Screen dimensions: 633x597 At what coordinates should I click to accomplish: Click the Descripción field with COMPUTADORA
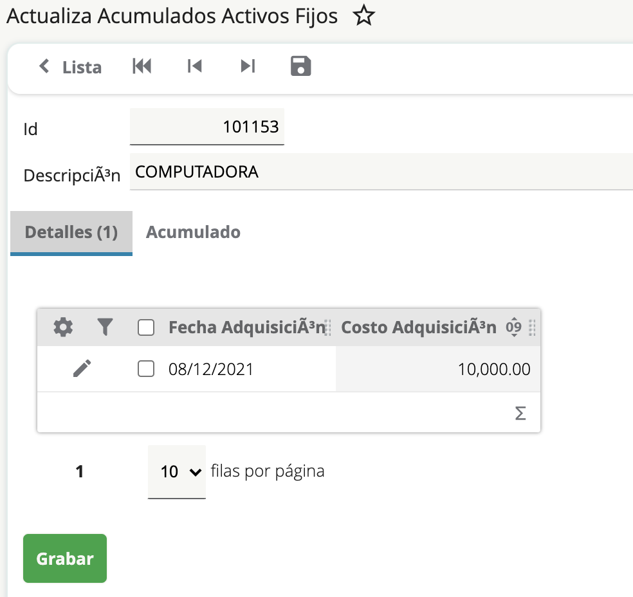point(381,172)
